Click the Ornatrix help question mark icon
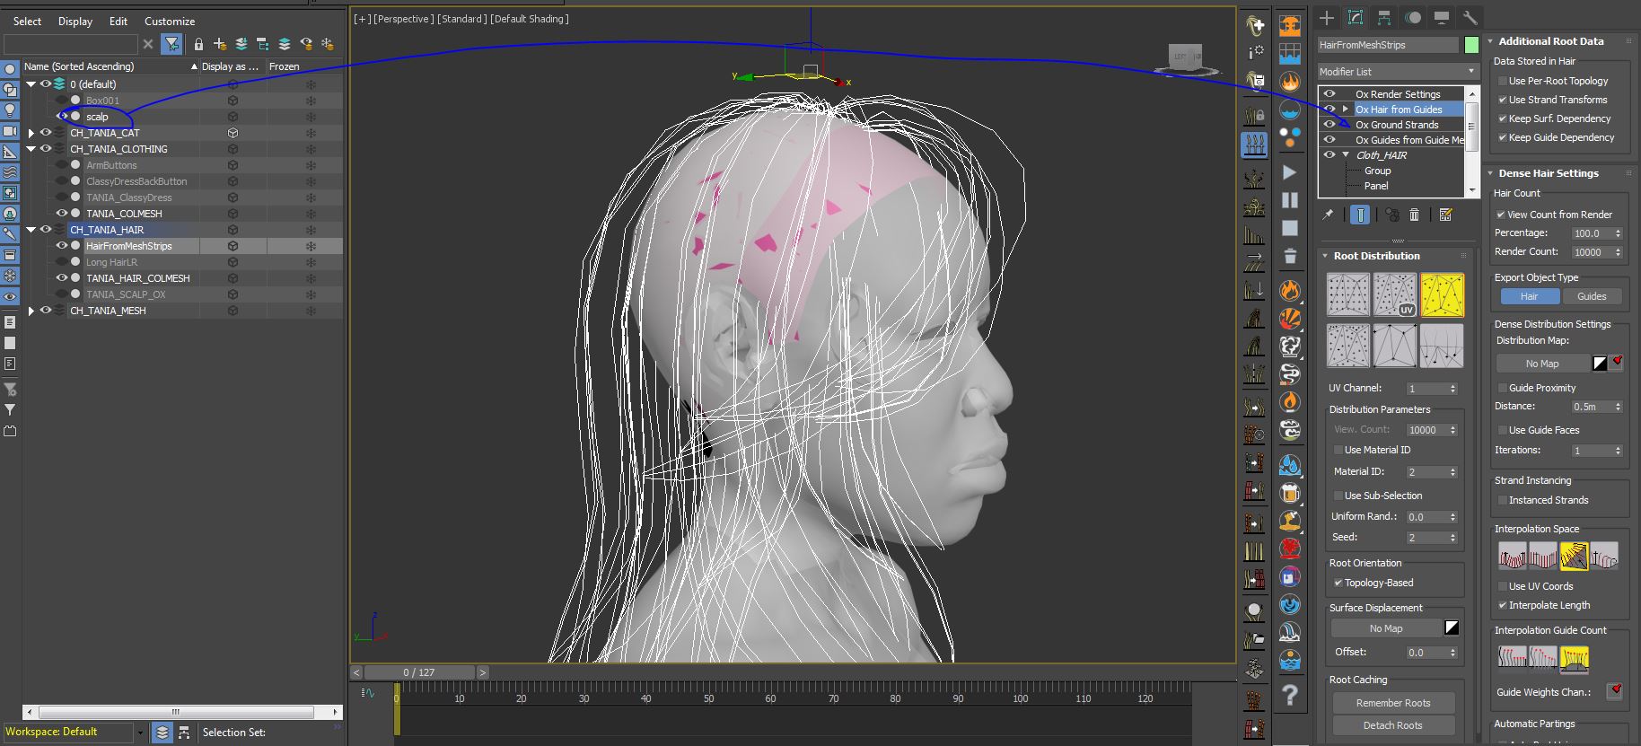The width and height of the screenshot is (1641, 746). 1290,695
